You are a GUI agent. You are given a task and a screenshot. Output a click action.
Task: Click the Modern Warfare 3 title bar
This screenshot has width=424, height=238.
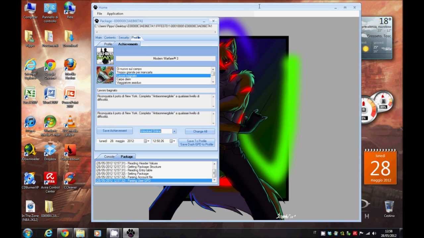[x=166, y=59]
